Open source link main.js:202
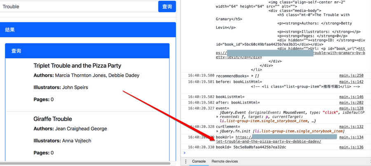This screenshot has height=166, width=371. 351,102
